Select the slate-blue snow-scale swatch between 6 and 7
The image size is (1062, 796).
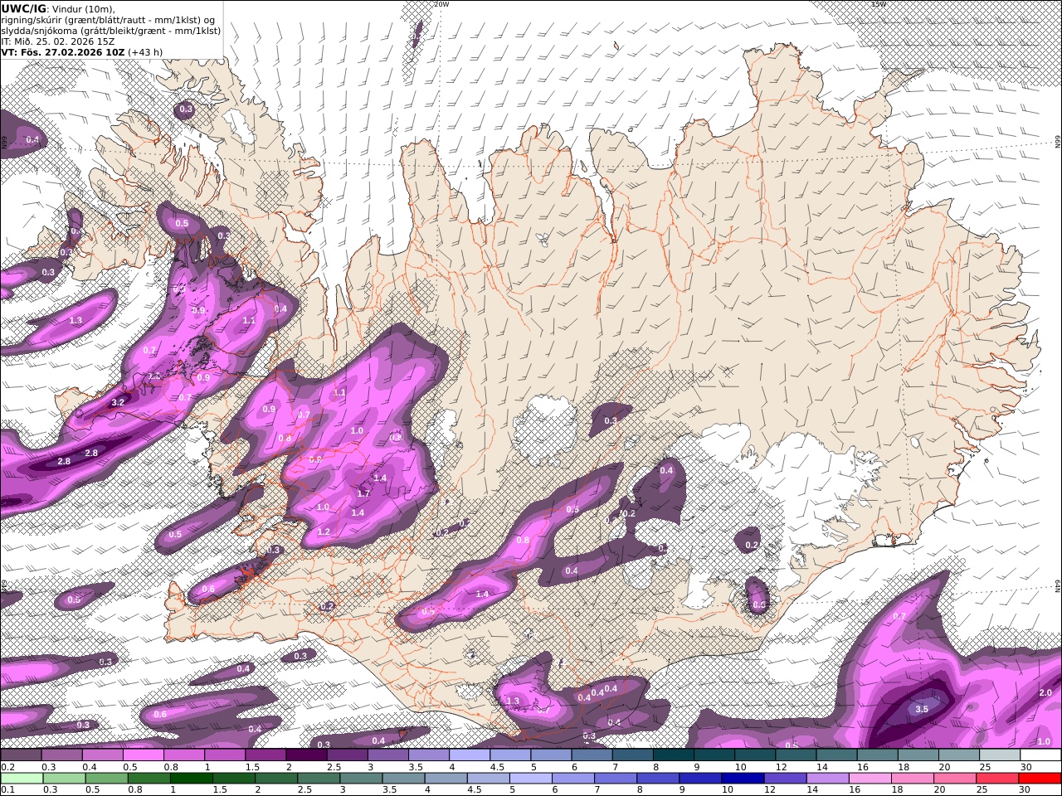(592, 755)
